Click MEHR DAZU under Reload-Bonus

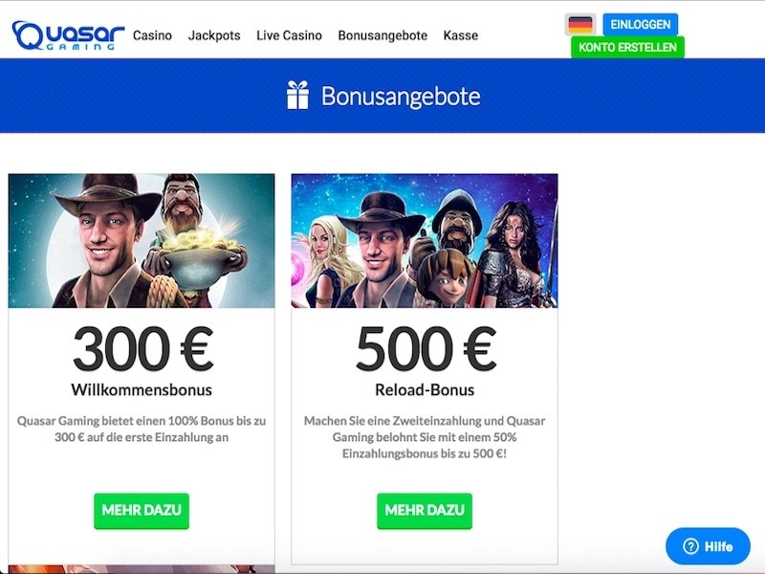425,511
